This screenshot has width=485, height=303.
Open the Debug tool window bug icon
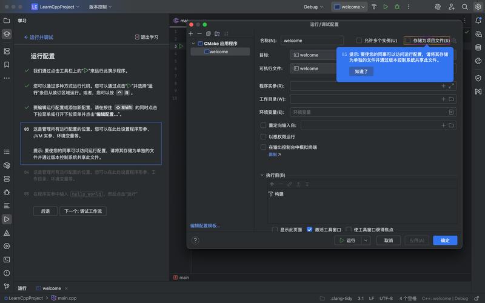[x=7, y=192]
